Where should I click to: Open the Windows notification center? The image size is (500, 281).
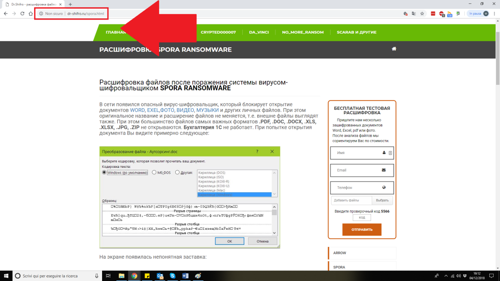[491, 276]
